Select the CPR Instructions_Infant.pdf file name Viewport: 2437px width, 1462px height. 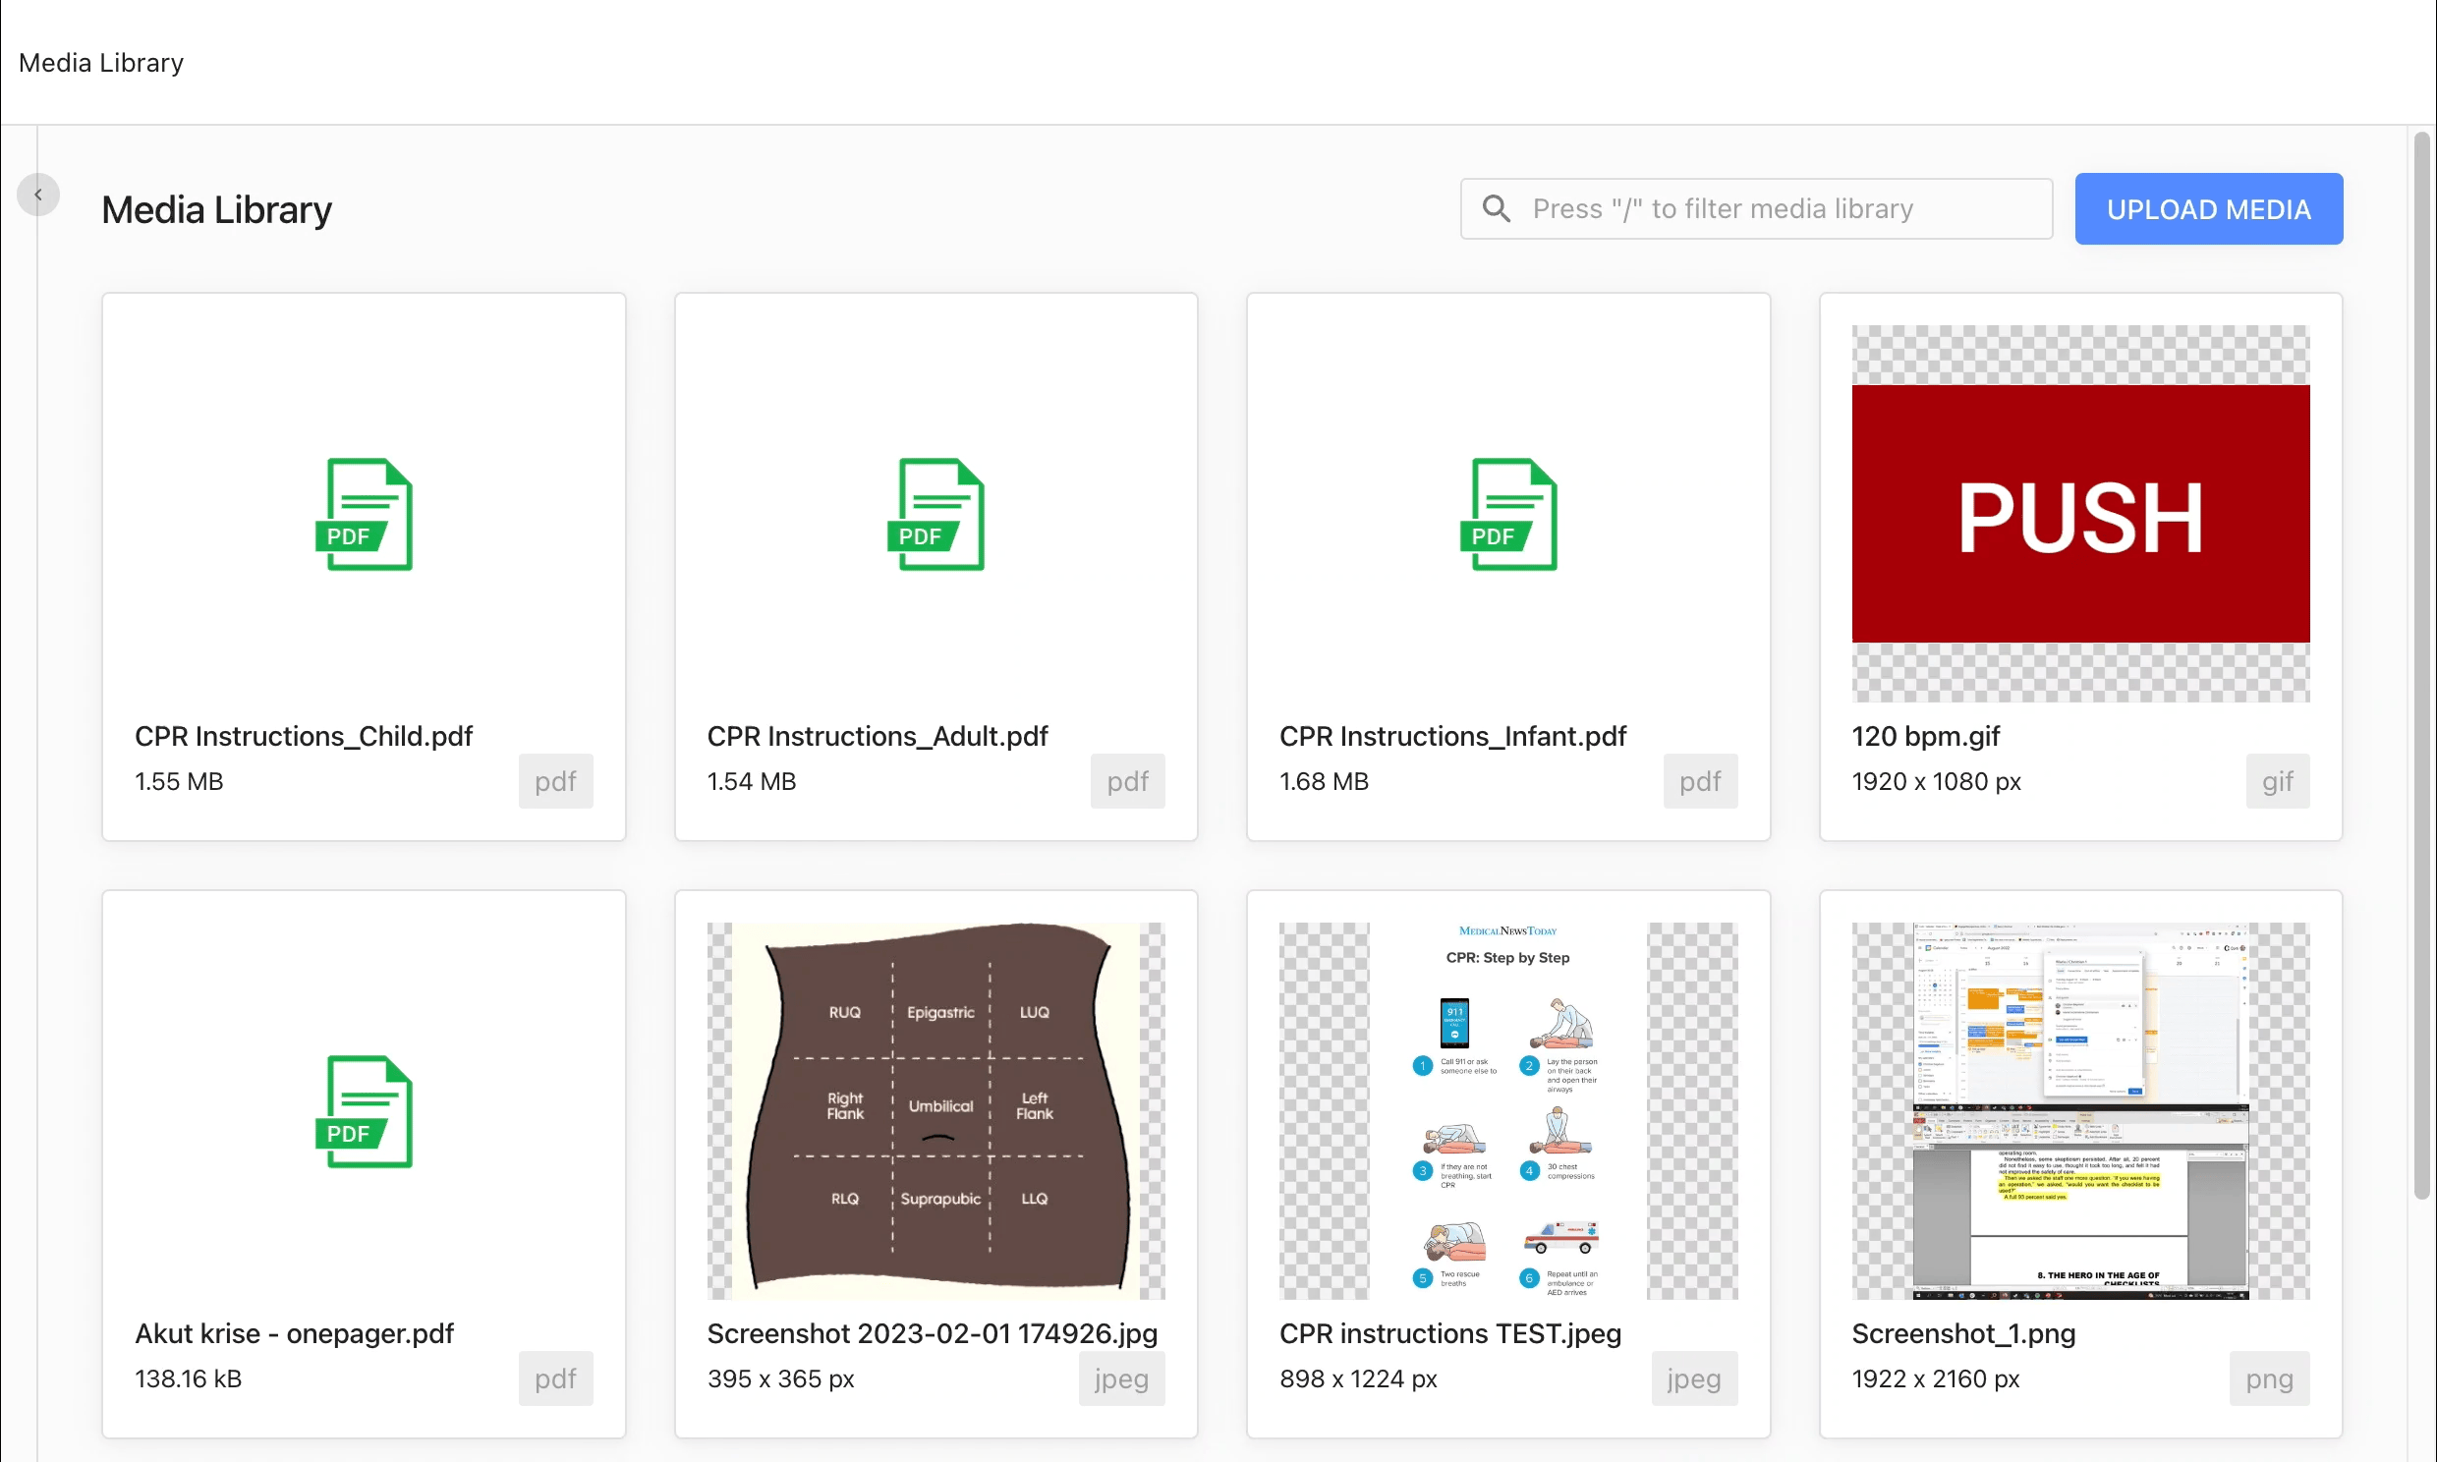point(1452,736)
